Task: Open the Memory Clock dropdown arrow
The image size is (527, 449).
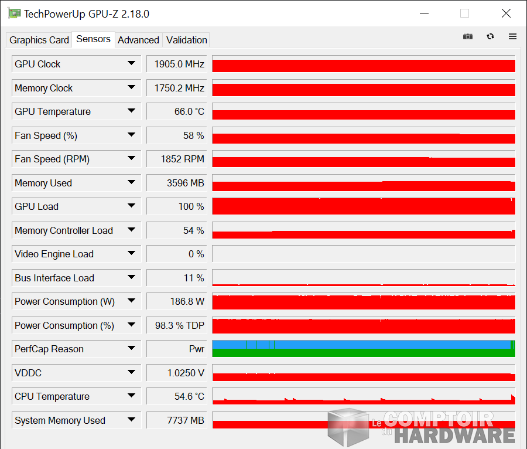Action: [131, 88]
